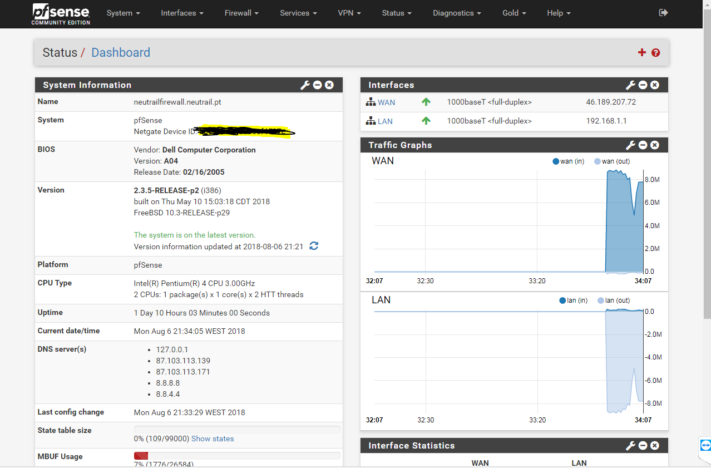Select the LAN IP address 192.168.1.1
This screenshot has width=711, height=468.
click(x=607, y=121)
